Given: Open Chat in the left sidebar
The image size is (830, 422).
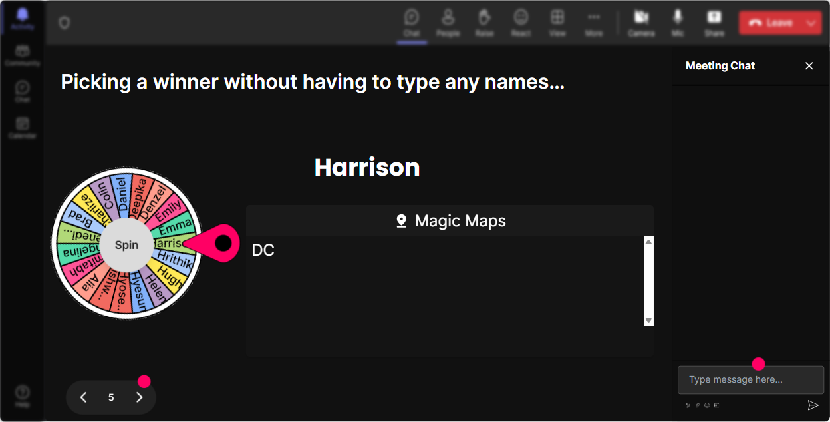Looking at the screenshot, I should [x=22, y=91].
